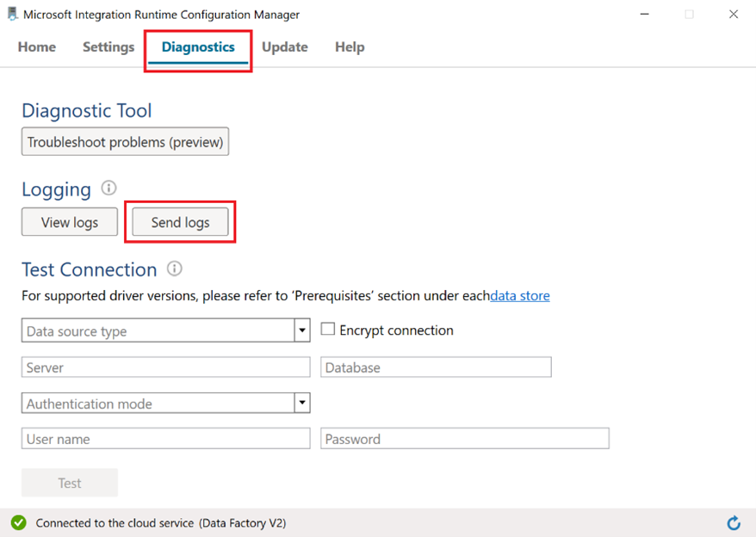Screen dimensions: 756x537
Task: Expand the Data source type arrow
Action: coord(301,330)
